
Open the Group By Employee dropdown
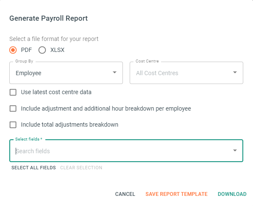coord(66,73)
